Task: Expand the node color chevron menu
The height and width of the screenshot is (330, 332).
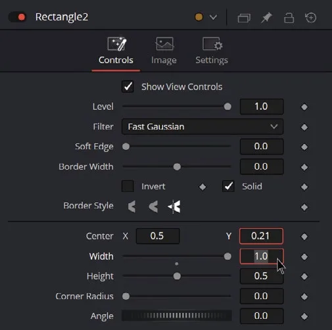Action: click(213, 17)
